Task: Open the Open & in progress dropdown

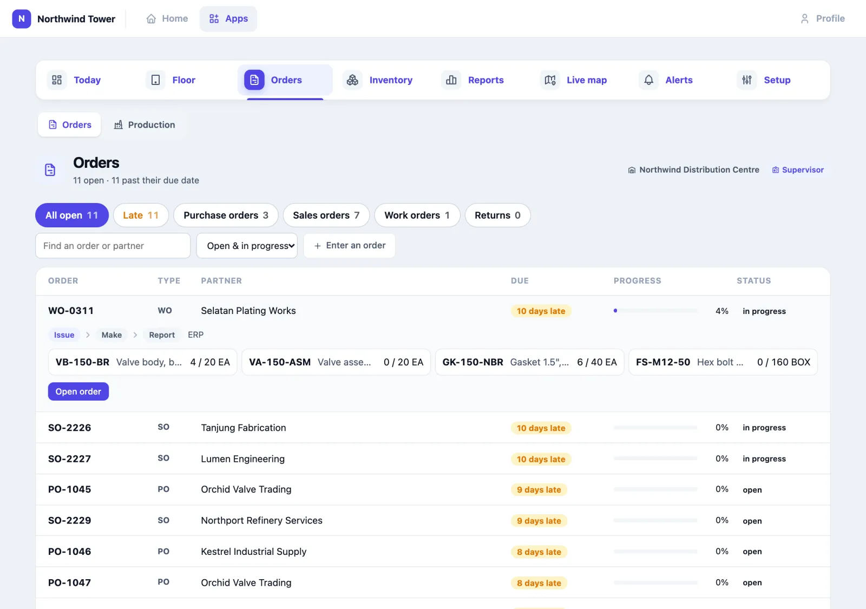Action: coord(247,246)
